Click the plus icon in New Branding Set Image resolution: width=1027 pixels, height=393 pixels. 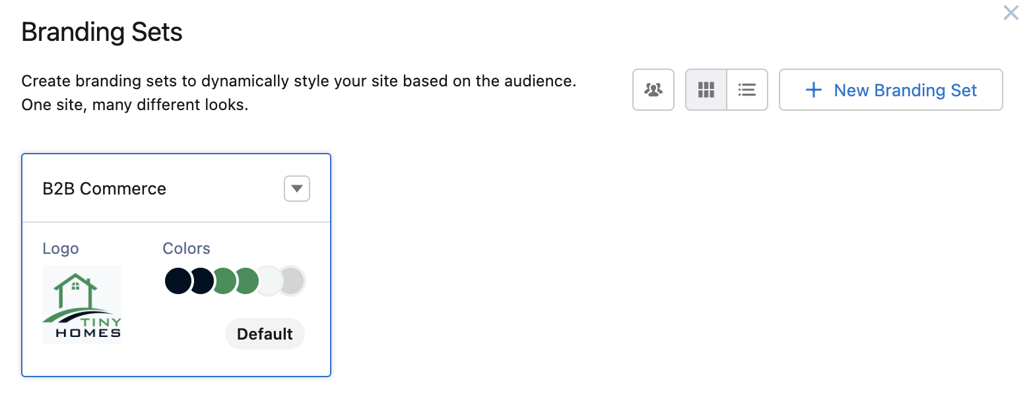pos(814,90)
